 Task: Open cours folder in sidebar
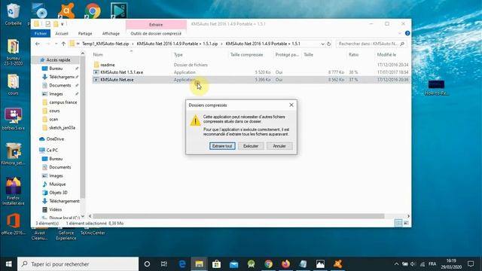(x=54, y=111)
